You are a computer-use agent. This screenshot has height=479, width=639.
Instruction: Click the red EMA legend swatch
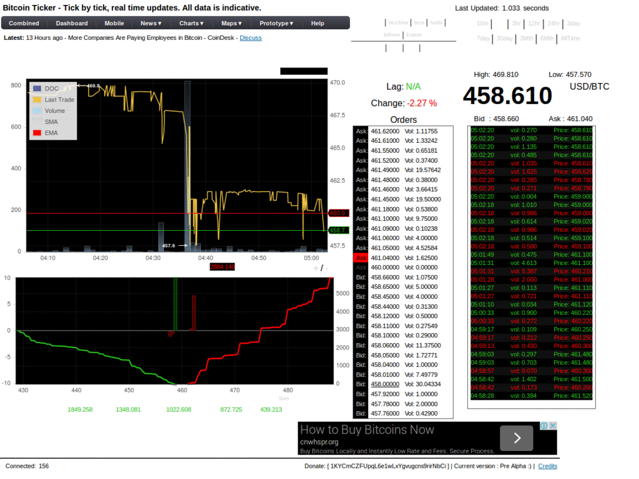(x=37, y=133)
